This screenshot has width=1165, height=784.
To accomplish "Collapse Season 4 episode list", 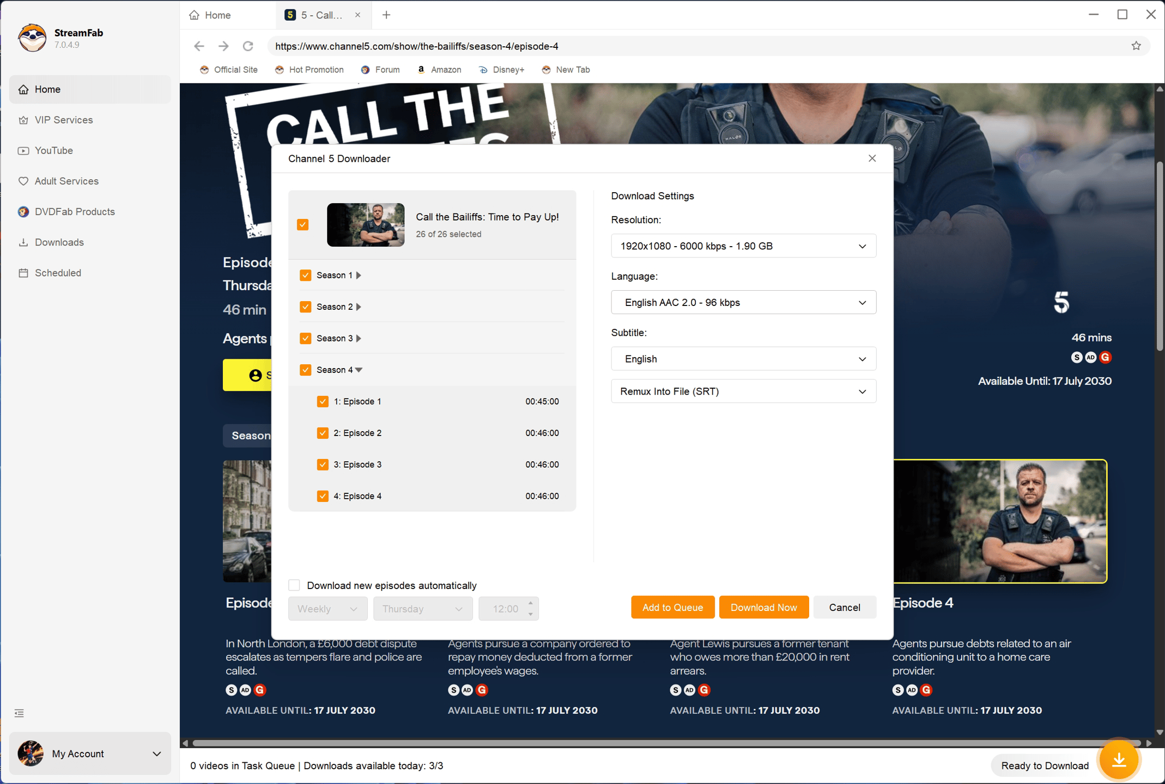I will pos(359,370).
